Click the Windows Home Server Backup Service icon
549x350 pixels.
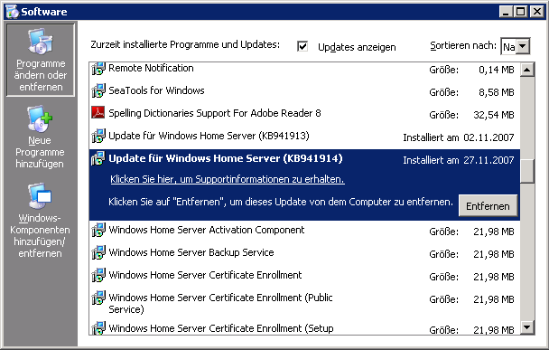coord(98,252)
